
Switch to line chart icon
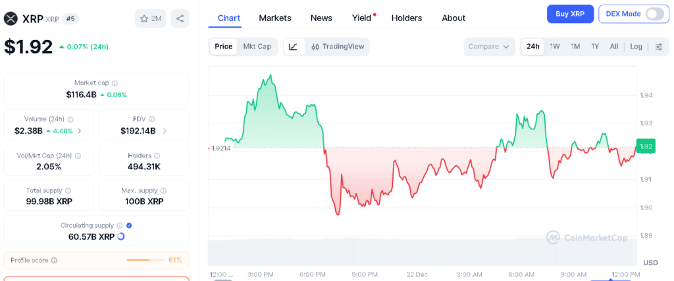click(294, 47)
